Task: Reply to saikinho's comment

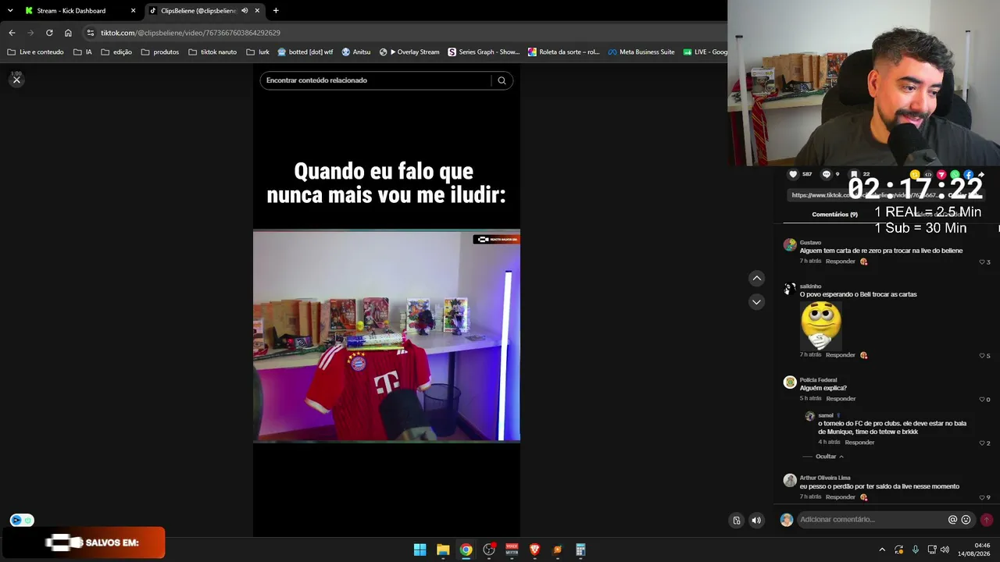Action: [x=841, y=355]
